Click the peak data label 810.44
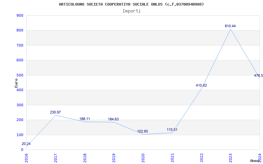 click(230, 26)
